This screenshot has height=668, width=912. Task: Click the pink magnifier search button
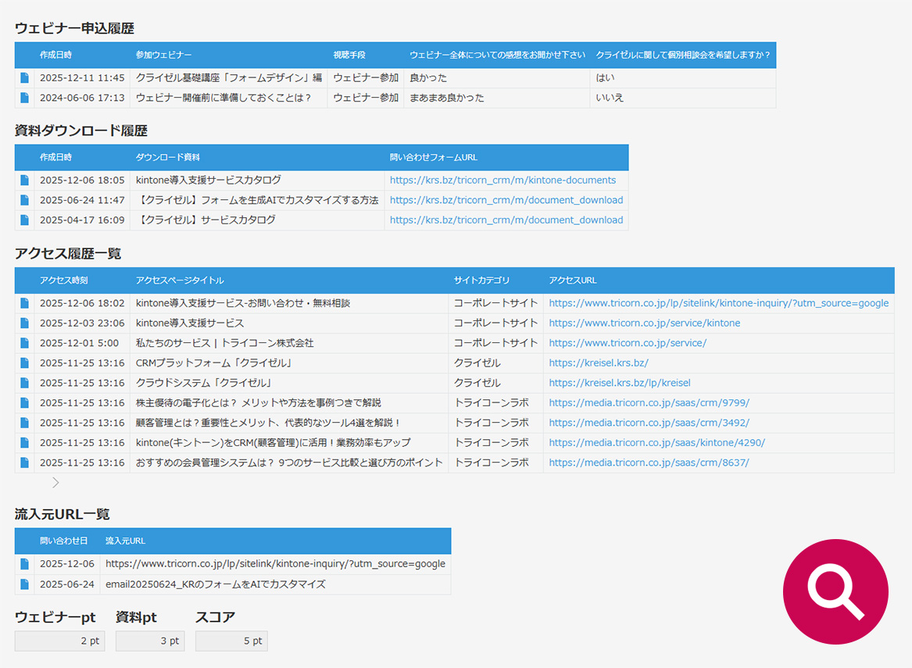pyautogui.click(x=835, y=592)
